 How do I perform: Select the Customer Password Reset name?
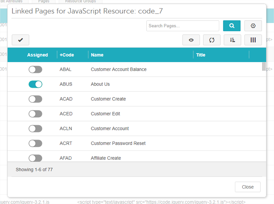click(x=118, y=143)
